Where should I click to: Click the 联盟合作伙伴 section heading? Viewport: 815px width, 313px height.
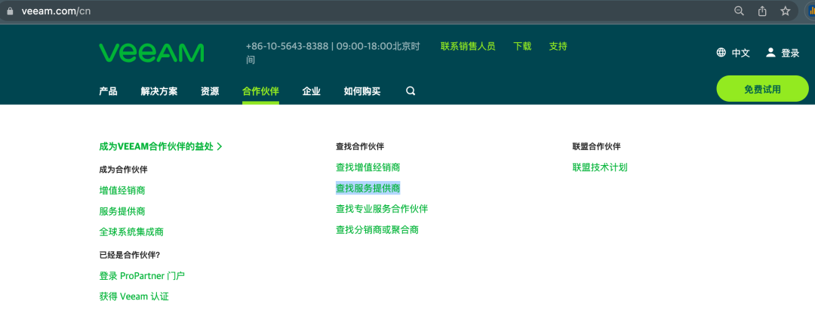click(x=597, y=146)
